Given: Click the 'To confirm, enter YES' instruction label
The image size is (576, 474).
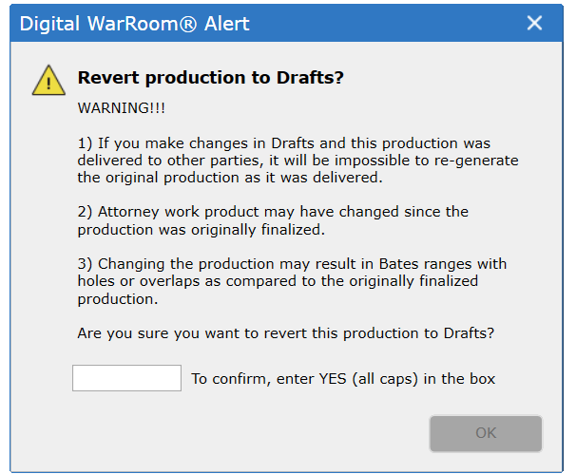Looking at the screenshot, I should coord(343,379).
